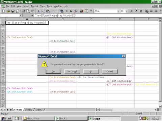162x121 pixels.
Task: Click the workbook icon beside the File menu
Action: point(3,6)
